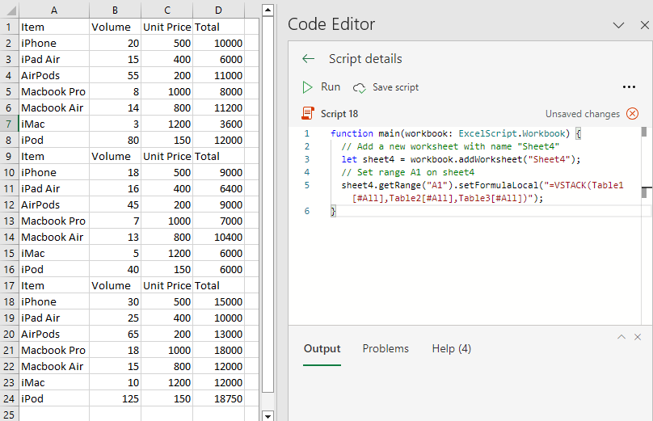Discard unsaved changes with the red X icon
This screenshot has width=653, height=421.
click(632, 113)
